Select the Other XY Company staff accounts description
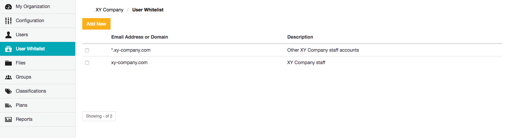The image size is (509, 138). tap(323, 50)
